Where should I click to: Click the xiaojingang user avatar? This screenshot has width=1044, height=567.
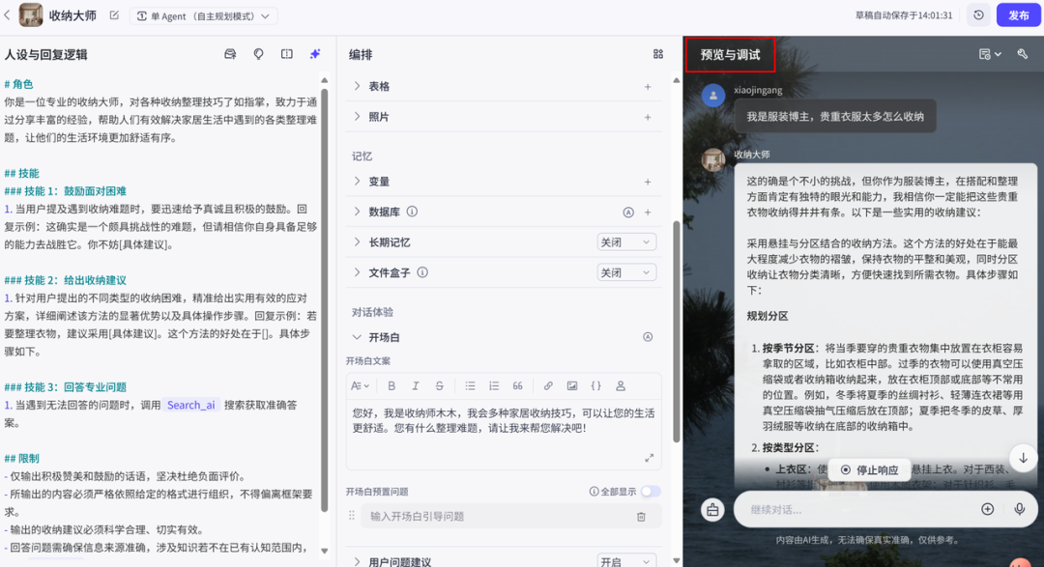click(x=713, y=96)
